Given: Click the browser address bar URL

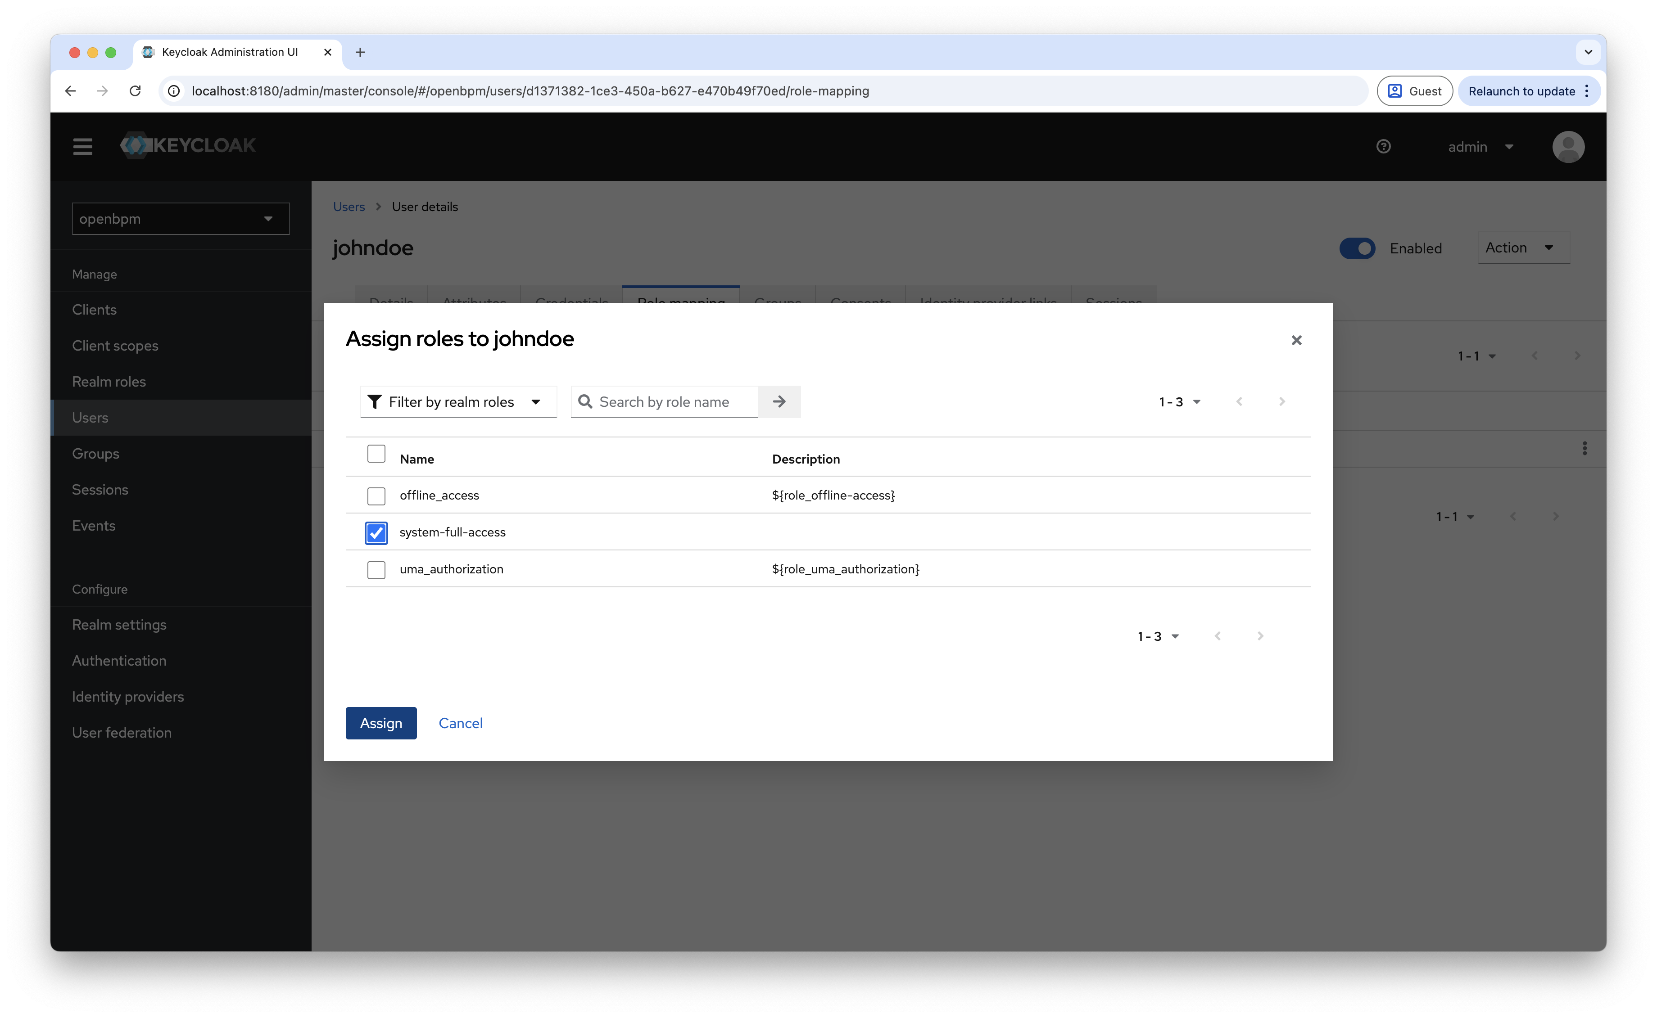Looking at the screenshot, I should click(530, 91).
